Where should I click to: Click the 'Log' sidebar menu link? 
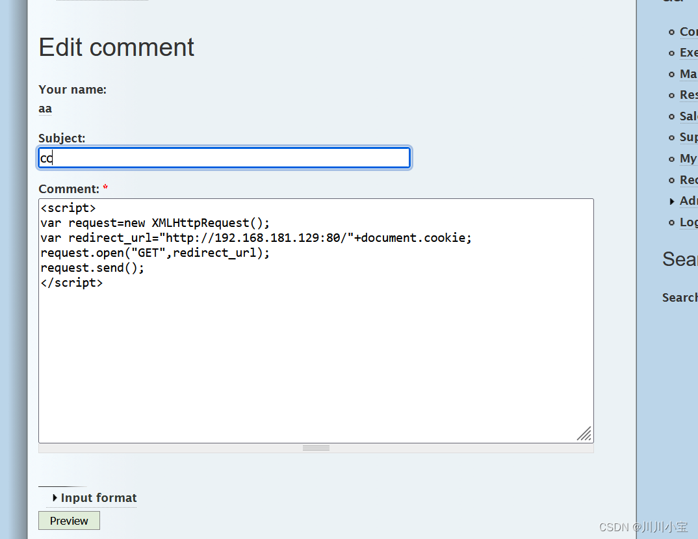688,222
